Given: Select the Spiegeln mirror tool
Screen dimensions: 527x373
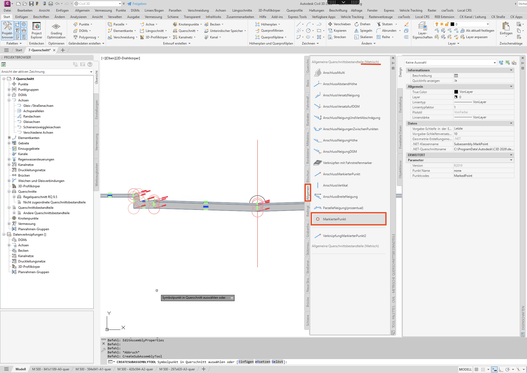Looking at the screenshot, I should click(363, 31).
